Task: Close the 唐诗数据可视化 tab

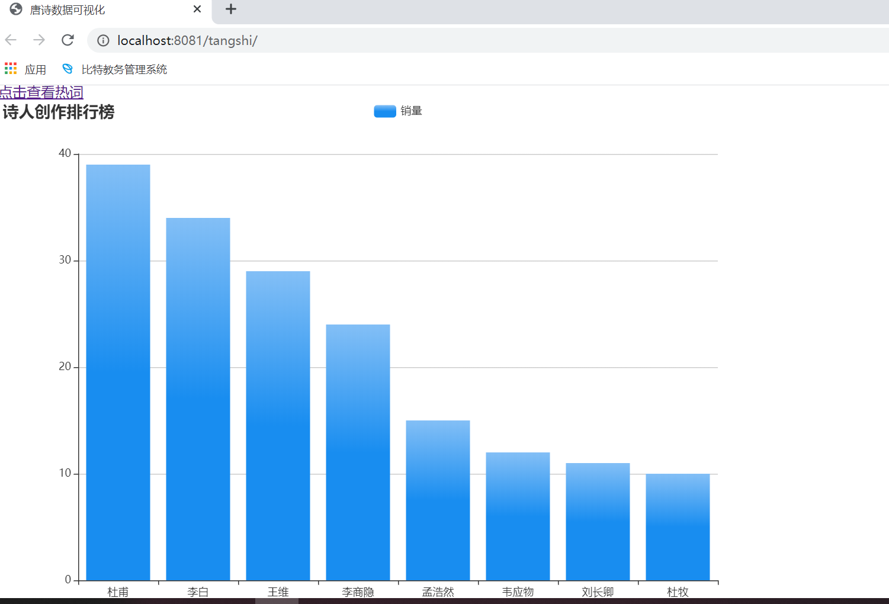Action: 197,9
